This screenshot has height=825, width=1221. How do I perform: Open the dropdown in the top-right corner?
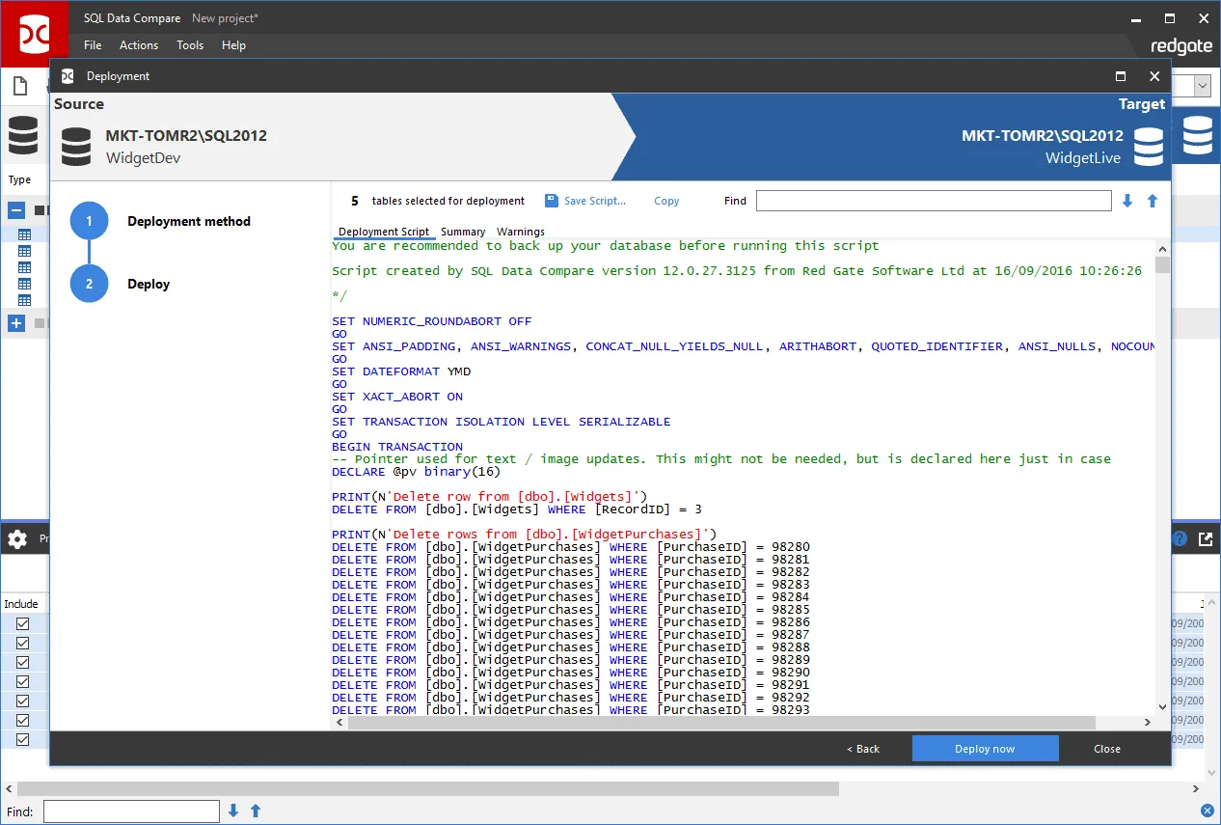pos(1201,87)
